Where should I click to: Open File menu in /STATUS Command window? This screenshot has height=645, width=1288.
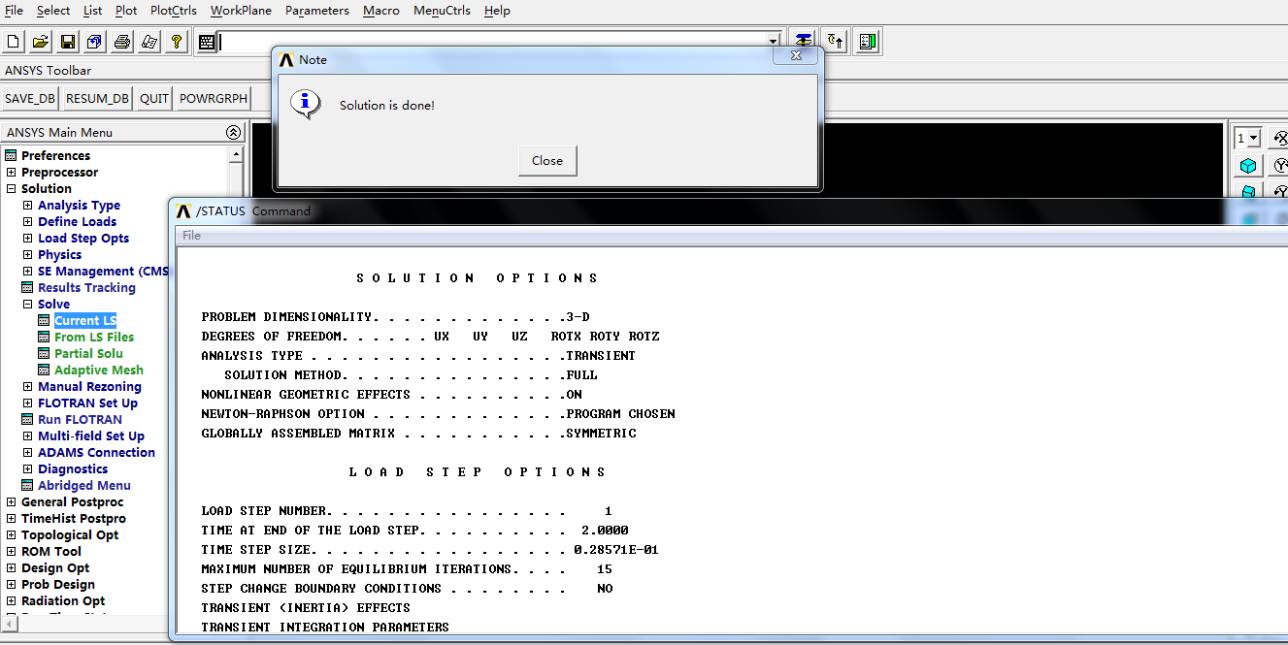(191, 235)
